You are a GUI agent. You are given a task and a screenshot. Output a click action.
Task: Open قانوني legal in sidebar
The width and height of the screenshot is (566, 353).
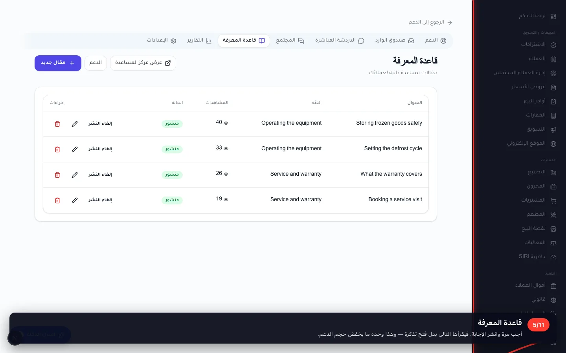coord(544,300)
